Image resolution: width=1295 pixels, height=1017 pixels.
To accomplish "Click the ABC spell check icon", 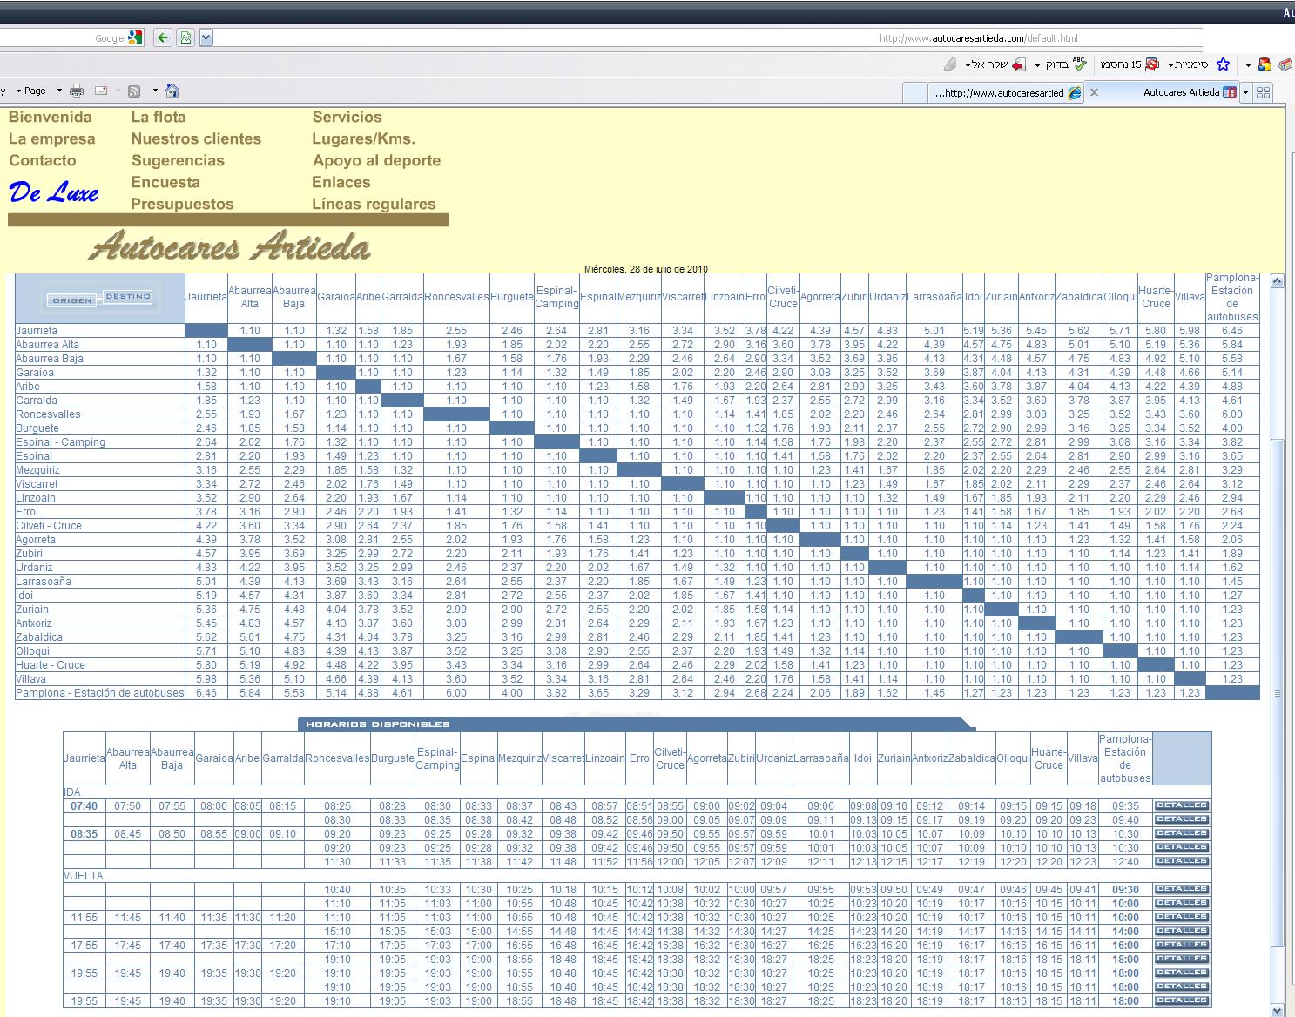I will coord(1080,64).
